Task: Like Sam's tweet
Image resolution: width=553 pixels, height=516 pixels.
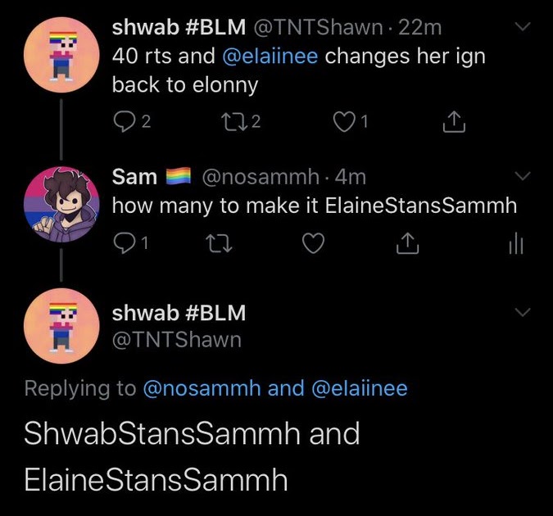Action: click(313, 243)
